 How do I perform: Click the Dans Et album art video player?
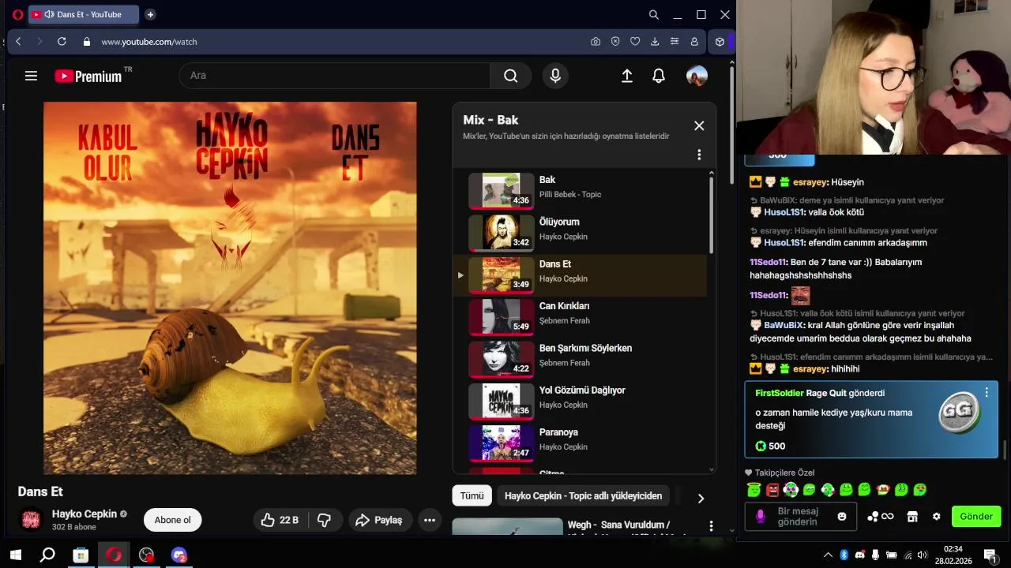click(x=230, y=288)
